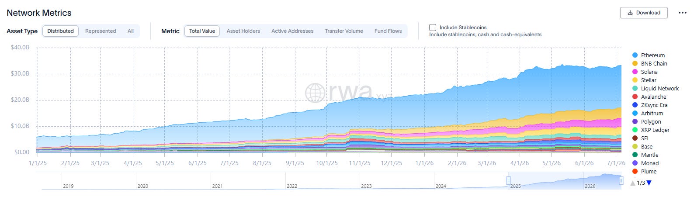Toggle the Ethereum legend color dot
694x197 pixels.
(x=635, y=55)
